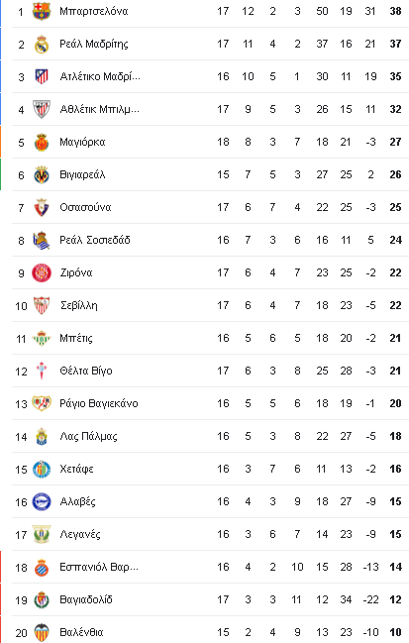This screenshot has height=643, width=409.
Task: Click the Μπέτις team name
Action: pyautogui.click(x=76, y=338)
